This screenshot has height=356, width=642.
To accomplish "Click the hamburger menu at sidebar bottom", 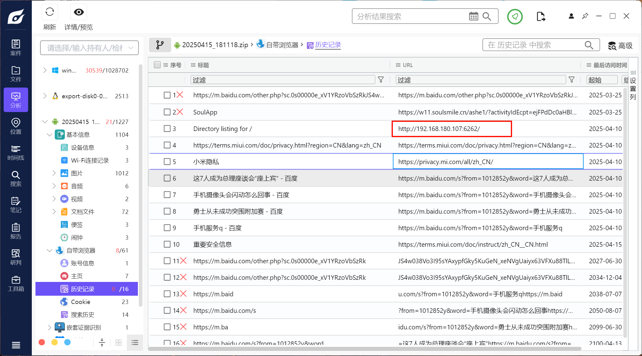I will (16, 345).
